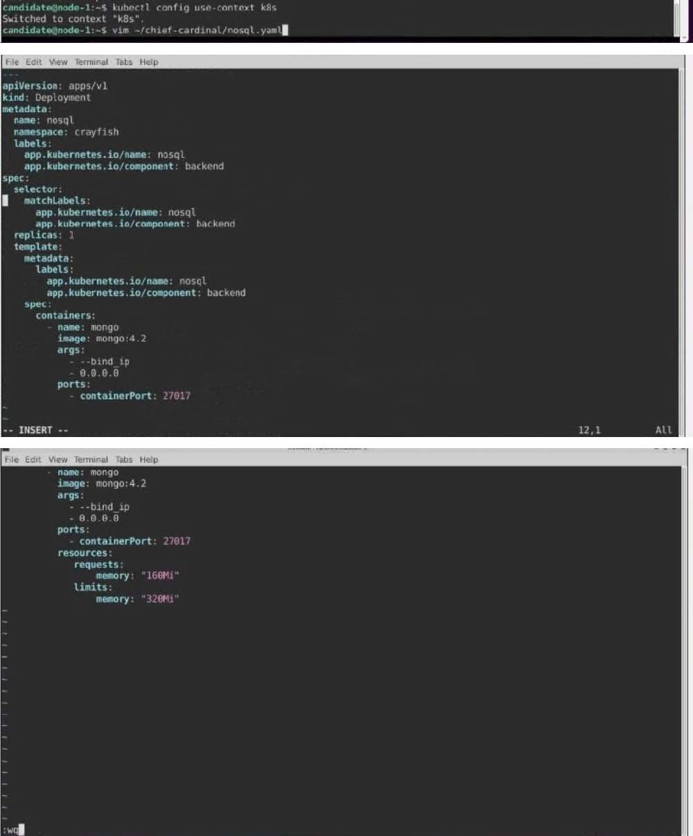The height and width of the screenshot is (836, 693).
Task: Click the 'namespace: crayfish' line
Action: 66,132
